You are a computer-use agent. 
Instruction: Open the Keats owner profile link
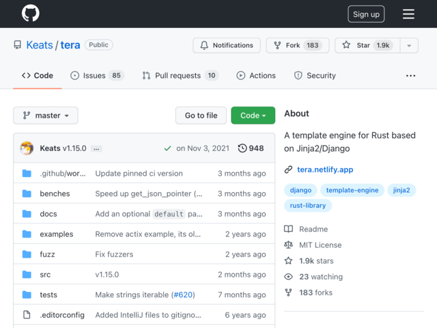pyautogui.click(x=40, y=45)
